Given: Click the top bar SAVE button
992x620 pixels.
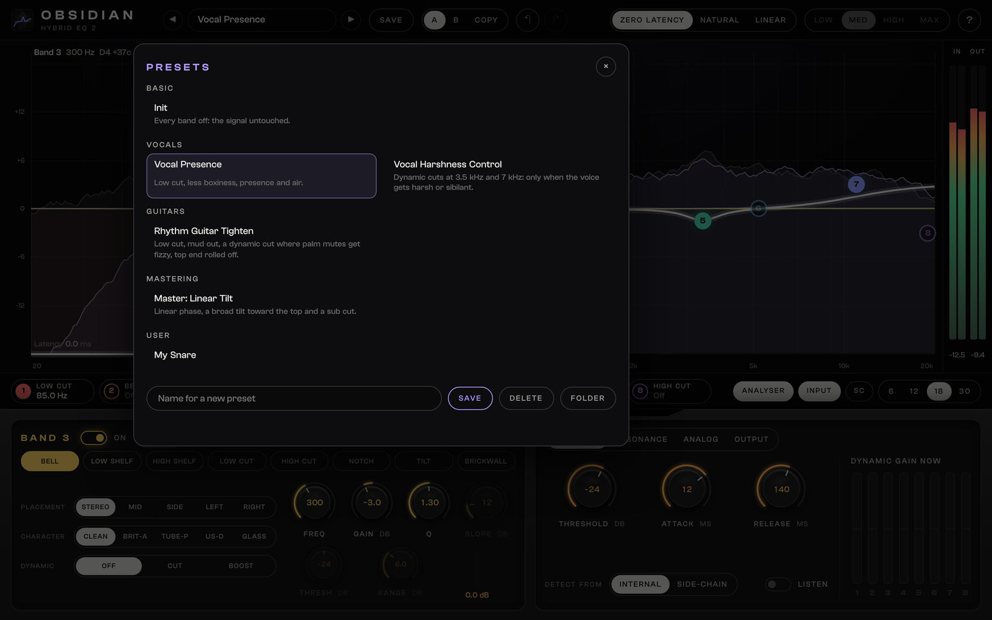Looking at the screenshot, I should [x=391, y=20].
